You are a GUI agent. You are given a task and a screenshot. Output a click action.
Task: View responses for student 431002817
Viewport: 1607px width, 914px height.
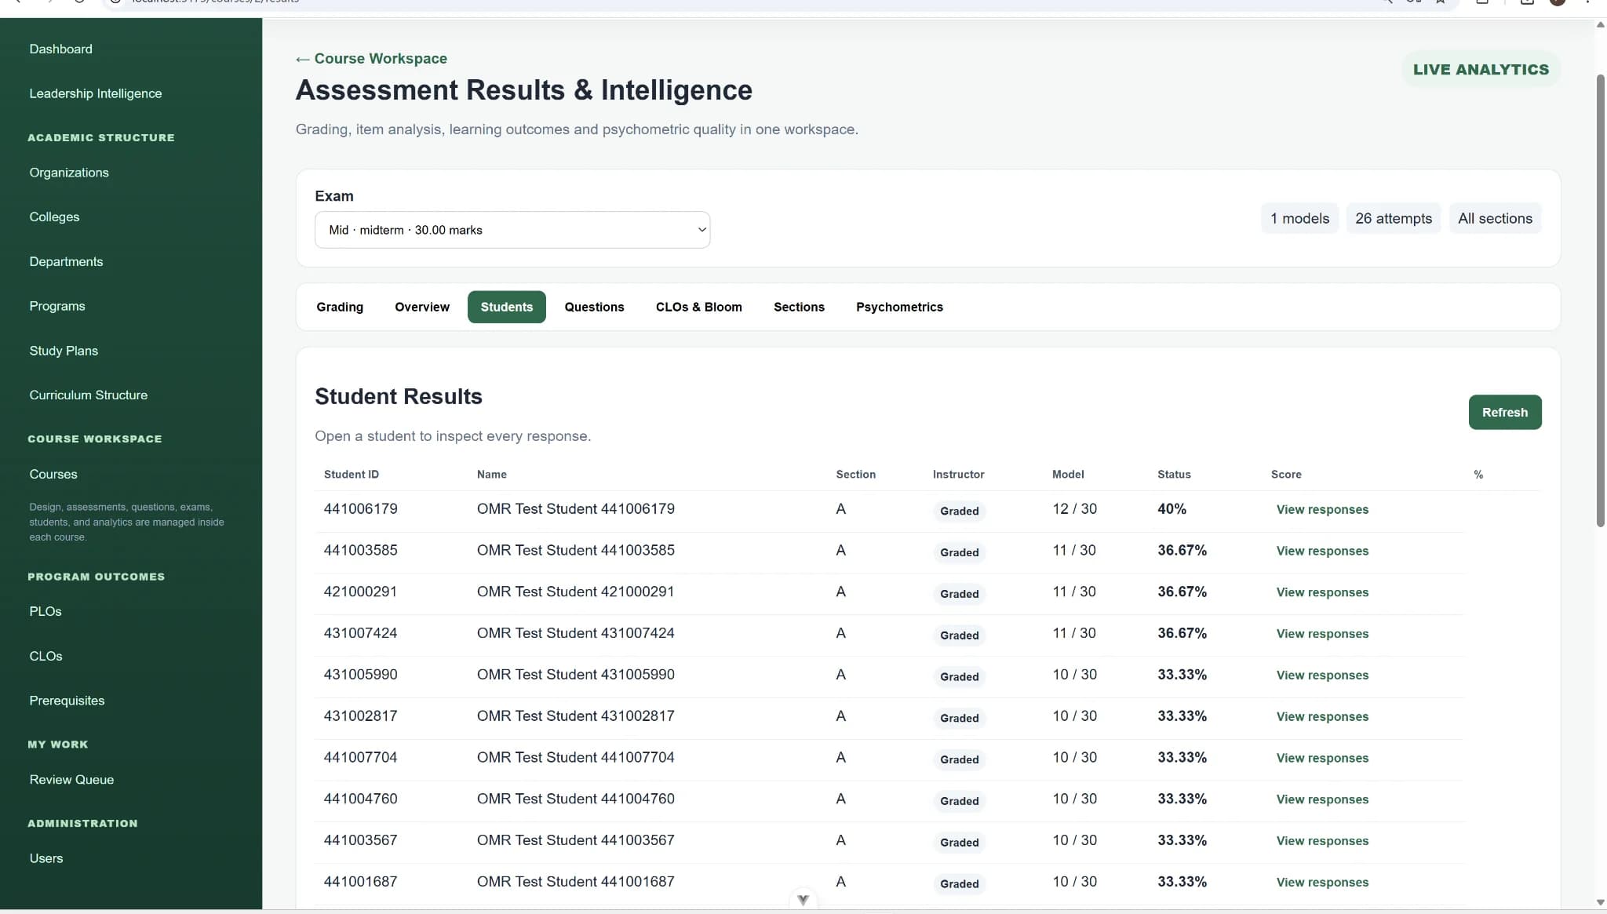click(1322, 717)
